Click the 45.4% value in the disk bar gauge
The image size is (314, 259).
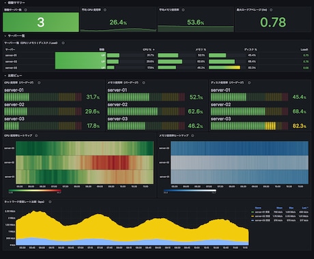tap(299, 97)
